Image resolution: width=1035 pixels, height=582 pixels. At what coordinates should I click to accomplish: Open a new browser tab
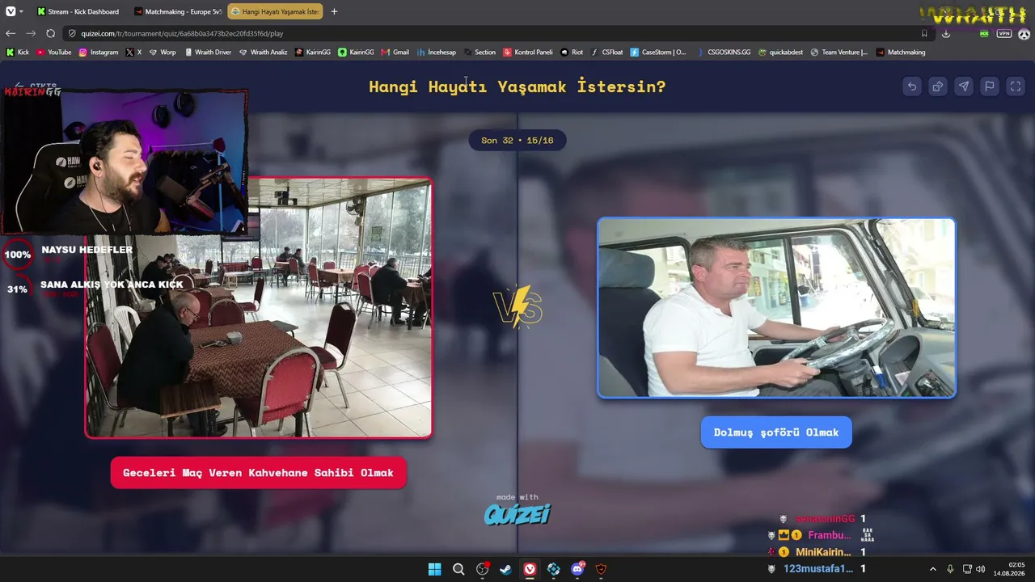334,11
